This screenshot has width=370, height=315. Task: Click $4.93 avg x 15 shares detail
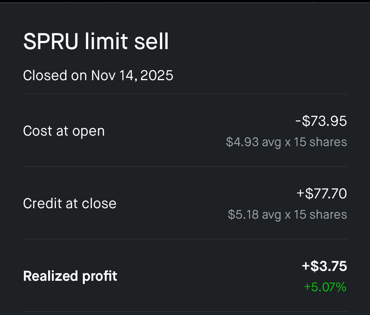[286, 142]
